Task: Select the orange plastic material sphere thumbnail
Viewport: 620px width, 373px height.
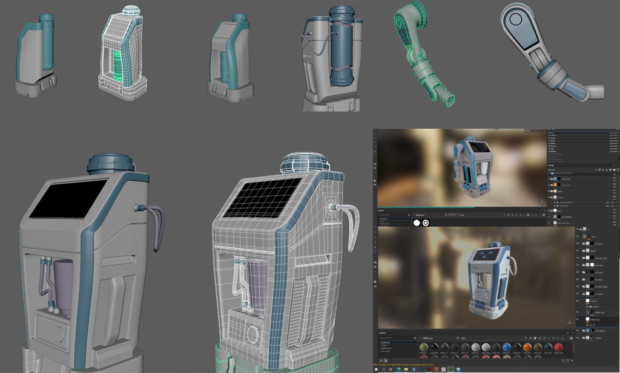Action: click(x=527, y=347)
